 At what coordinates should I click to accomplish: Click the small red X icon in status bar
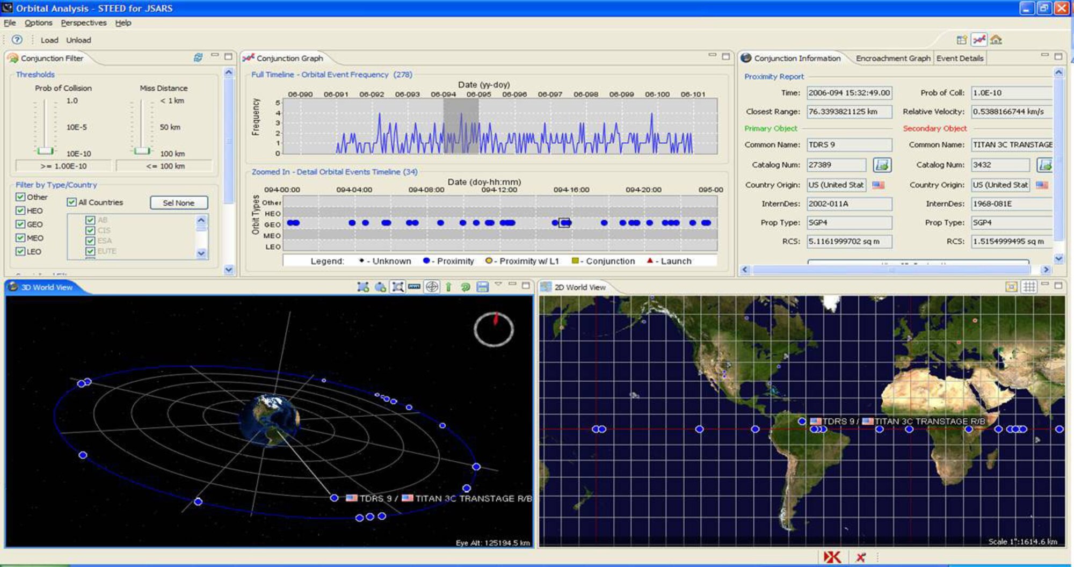click(861, 557)
